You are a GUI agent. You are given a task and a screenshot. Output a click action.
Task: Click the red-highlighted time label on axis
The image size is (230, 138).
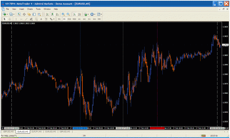tap(157, 128)
